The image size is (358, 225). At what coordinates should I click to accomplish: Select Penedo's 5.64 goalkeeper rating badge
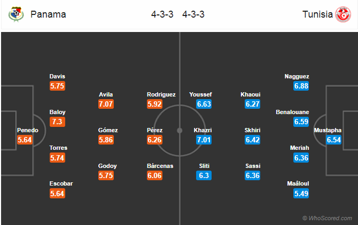pos(25,140)
